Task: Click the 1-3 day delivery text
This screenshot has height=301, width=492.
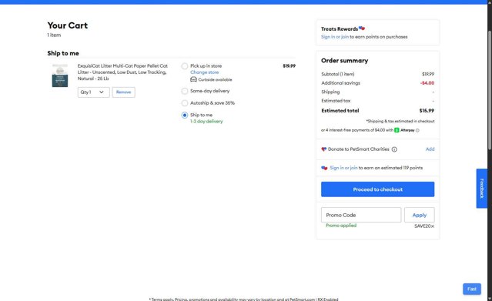Action: [x=206, y=121]
